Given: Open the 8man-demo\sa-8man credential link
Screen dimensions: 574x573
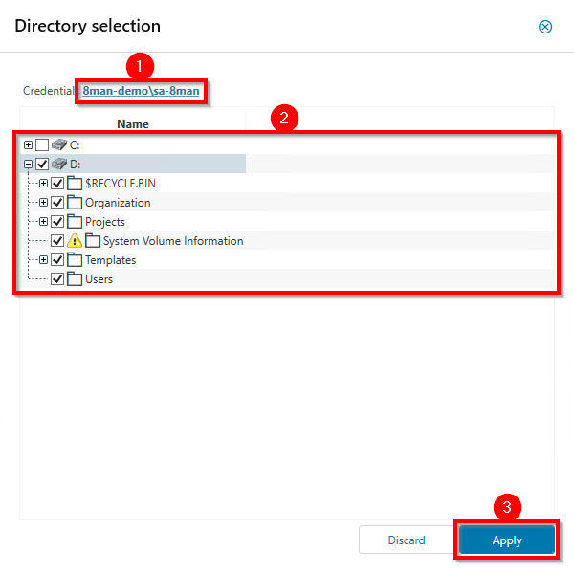Looking at the screenshot, I should pyautogui.click(x=141, y=91).
